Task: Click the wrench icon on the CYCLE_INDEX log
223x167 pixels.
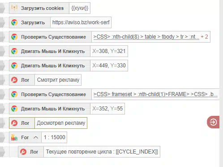Action: tap(23, 152)
